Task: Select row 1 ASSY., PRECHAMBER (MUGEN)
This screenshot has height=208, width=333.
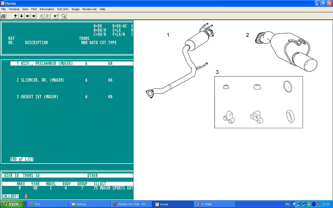Action: (x=72, y=63)
